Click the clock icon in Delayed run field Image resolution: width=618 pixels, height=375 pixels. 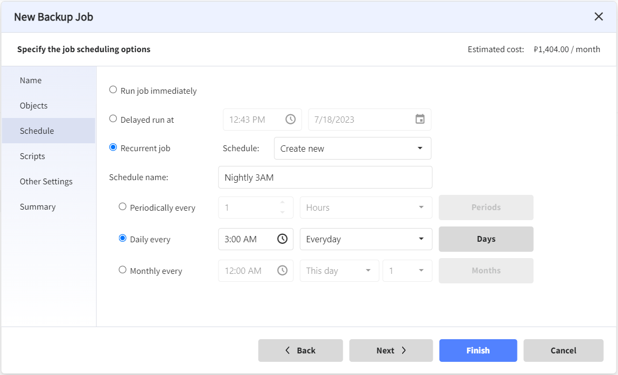tap(291, 120)
